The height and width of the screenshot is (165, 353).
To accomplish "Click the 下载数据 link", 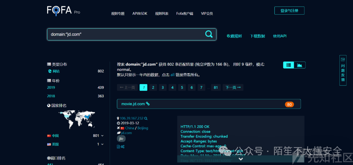I will click(x=257, y=36).
